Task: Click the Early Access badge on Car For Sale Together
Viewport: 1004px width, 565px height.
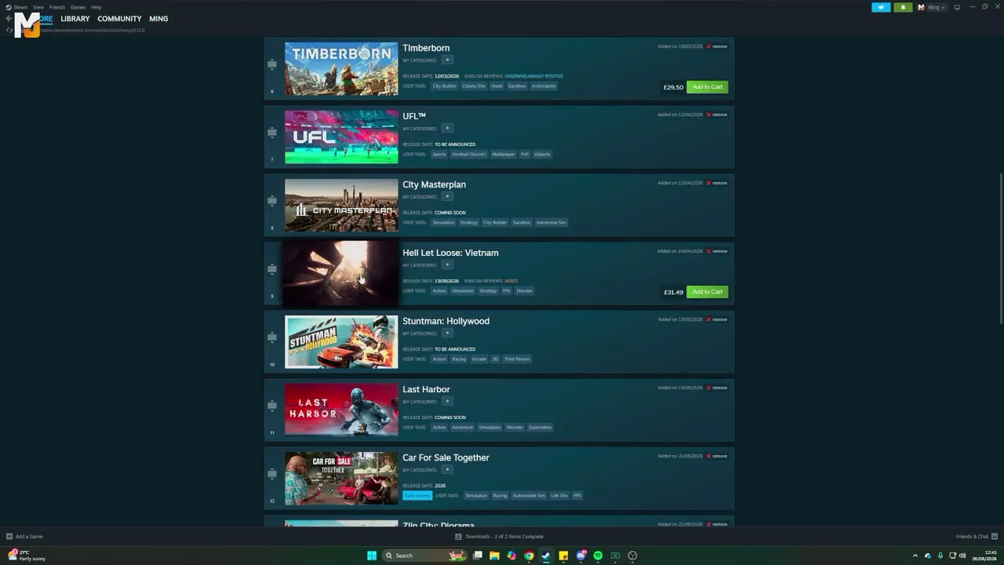Action: tap(417, 496)
